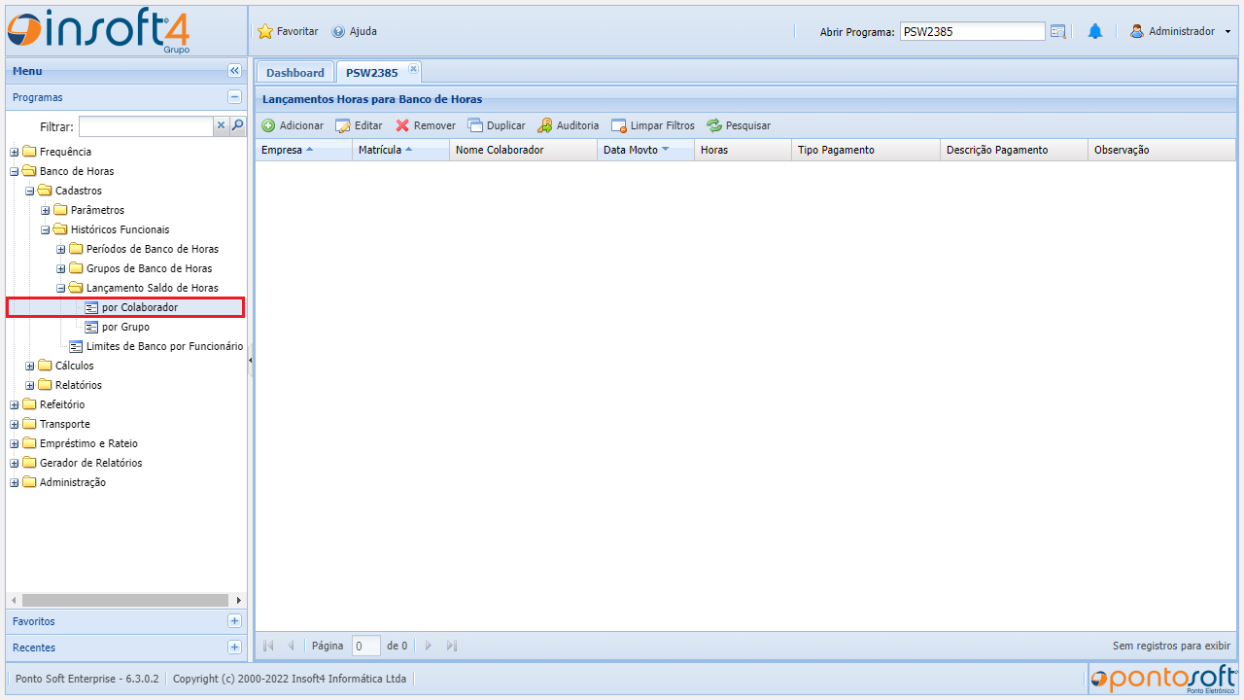Image resolution: width=1244 pixels, height=700 pixels.
Task: Expand the Frequência folder in tree
Action: point(15,152)
